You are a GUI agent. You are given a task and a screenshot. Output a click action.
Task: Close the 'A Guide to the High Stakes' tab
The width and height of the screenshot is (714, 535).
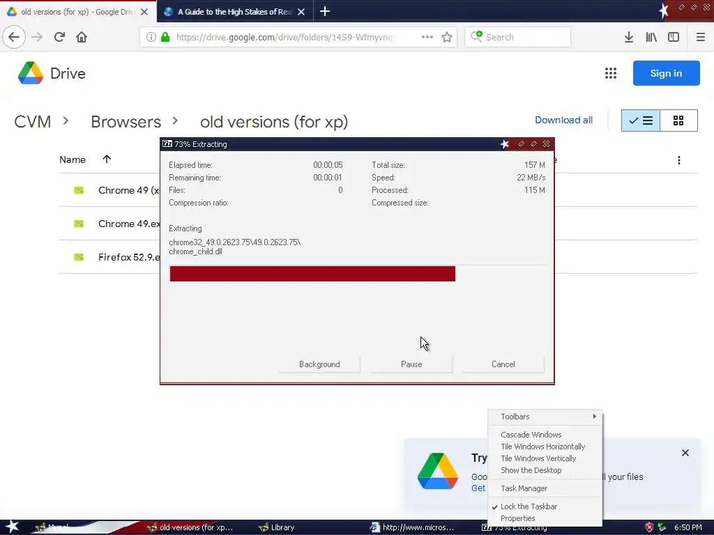pos(301,12)
